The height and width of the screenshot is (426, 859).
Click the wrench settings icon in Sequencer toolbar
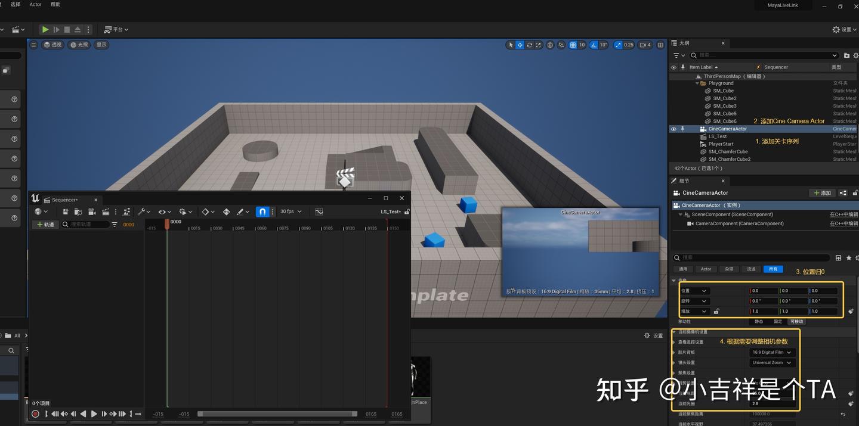[143, 212]
